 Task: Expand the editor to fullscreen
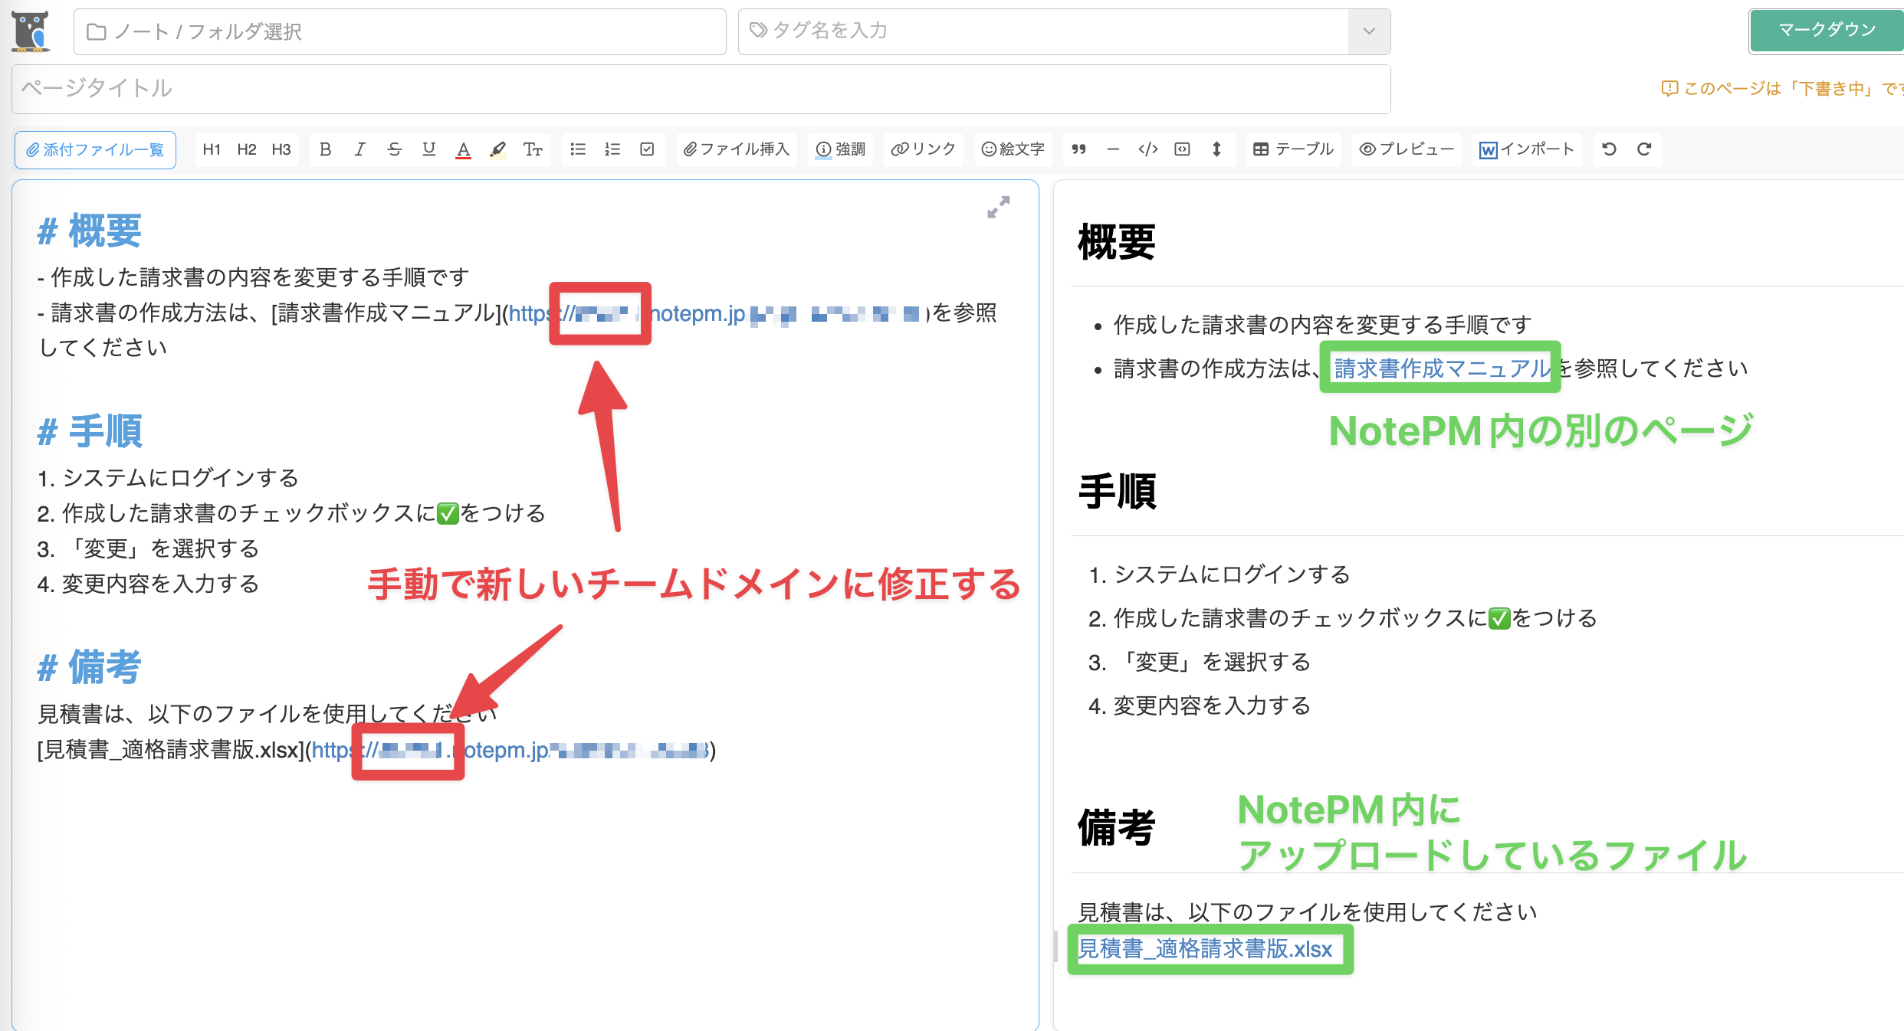click(x=998, y=207)
